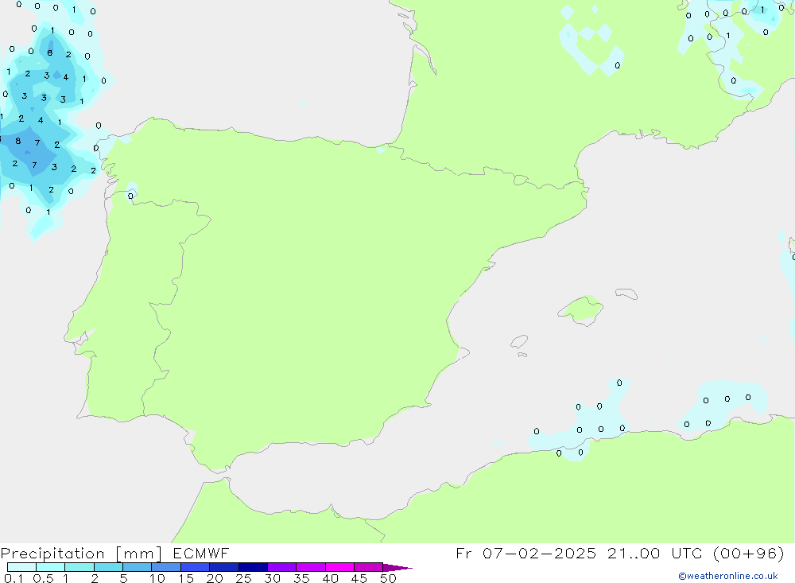
Task: Click the legend label '25'
Action: pos(244,578)
